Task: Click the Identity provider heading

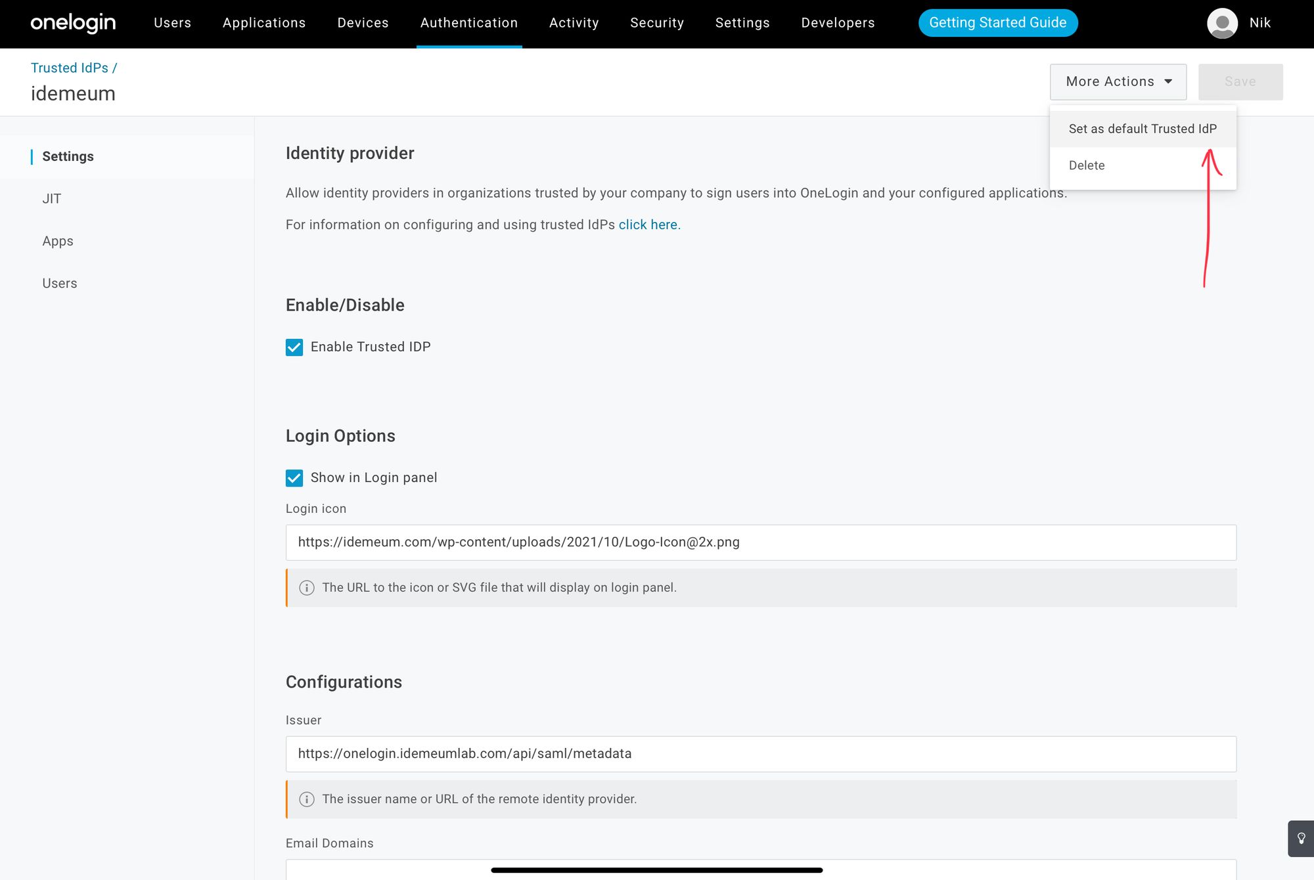Action: 350,153
